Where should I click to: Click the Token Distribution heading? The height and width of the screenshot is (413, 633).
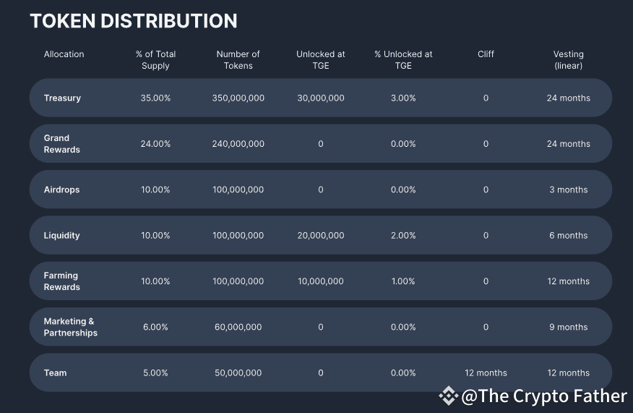(134, 21)
